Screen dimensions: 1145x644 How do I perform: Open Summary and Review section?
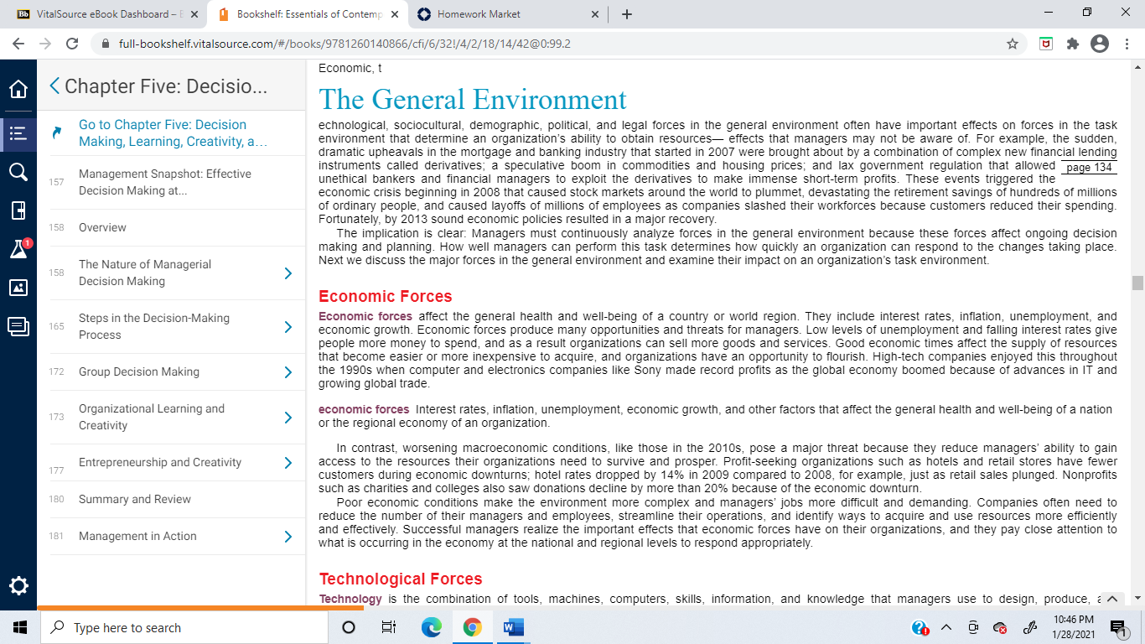point(135,499)
